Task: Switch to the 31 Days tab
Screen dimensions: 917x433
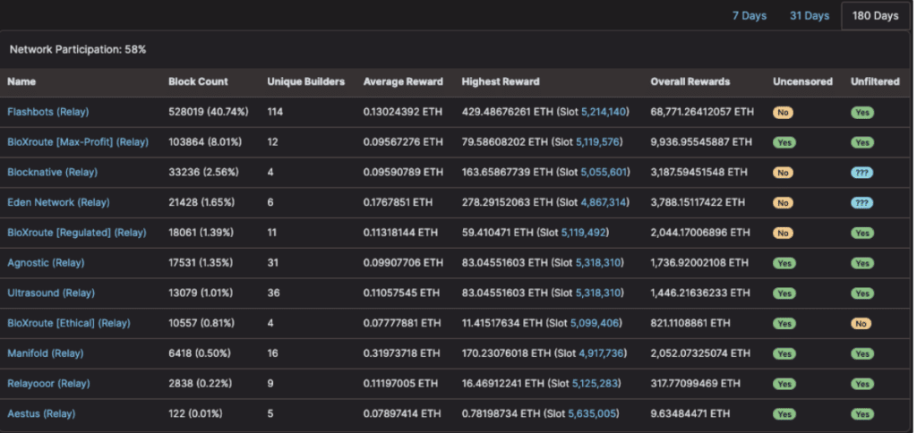Action: click(x=809, y=16)
